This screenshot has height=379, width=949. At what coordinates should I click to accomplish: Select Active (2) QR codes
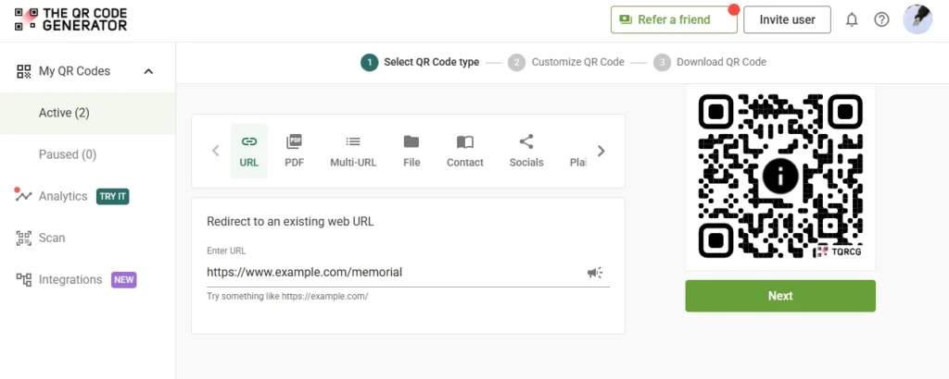[x=88, y=113]
